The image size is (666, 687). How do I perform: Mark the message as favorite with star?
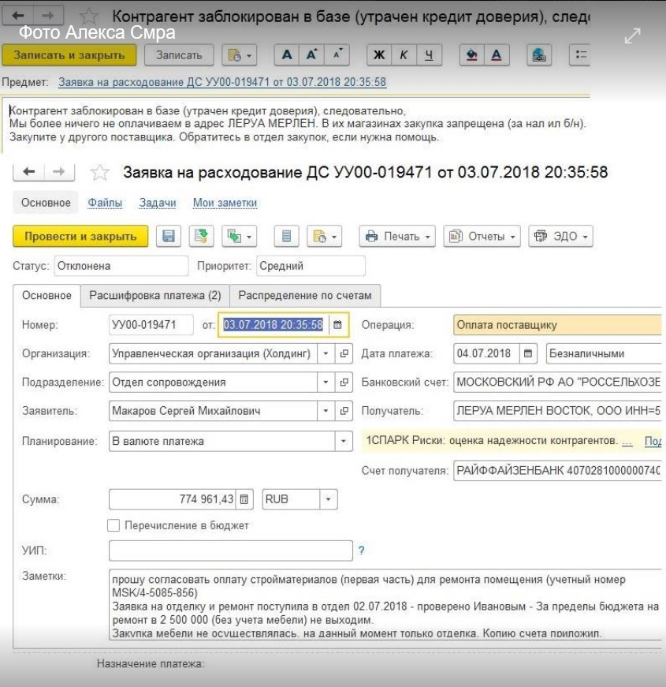89,17
